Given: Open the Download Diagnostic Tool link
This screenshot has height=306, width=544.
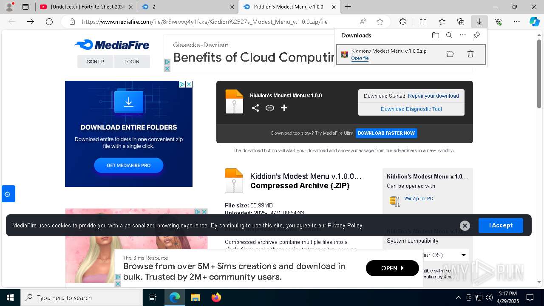Looking at the screenshot, I should (x=411, y=109).
